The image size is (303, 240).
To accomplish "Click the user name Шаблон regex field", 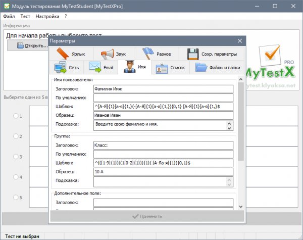I will click(x=163, y=107).
